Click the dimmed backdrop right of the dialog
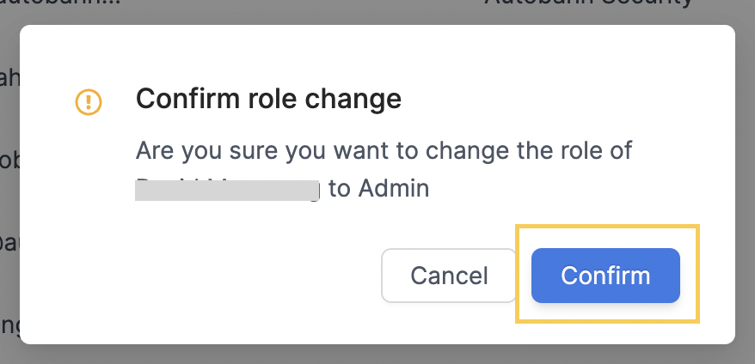 point(746,183)
